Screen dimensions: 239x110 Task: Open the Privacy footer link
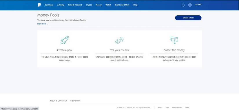point(160,108)
